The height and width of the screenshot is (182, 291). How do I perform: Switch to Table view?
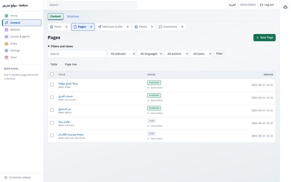pyautogui.click(x=54, y=64)
